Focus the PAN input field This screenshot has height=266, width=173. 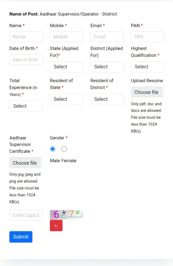coord(148,37)
